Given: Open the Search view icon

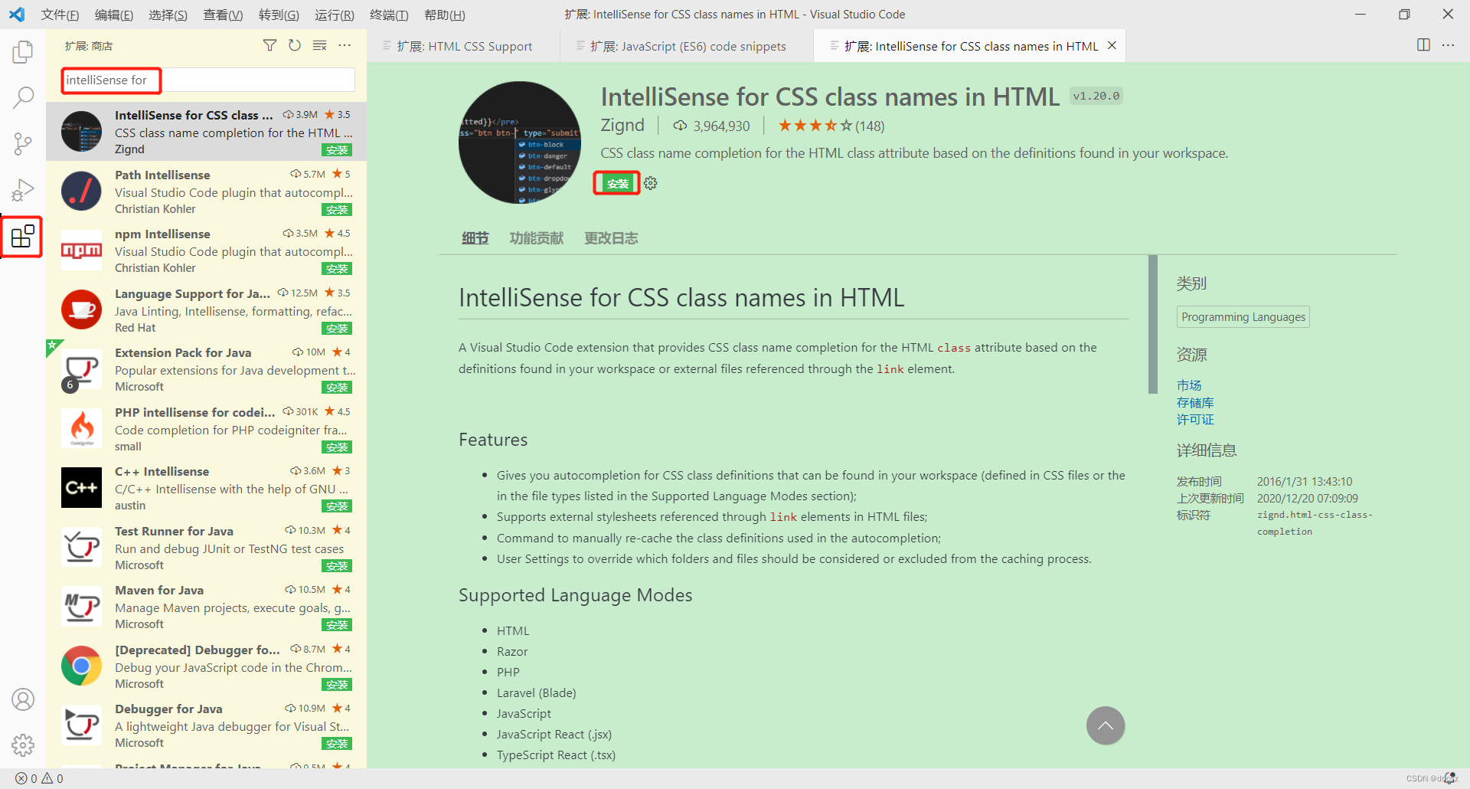Looking at the screenshot, I should coord(23,97).
